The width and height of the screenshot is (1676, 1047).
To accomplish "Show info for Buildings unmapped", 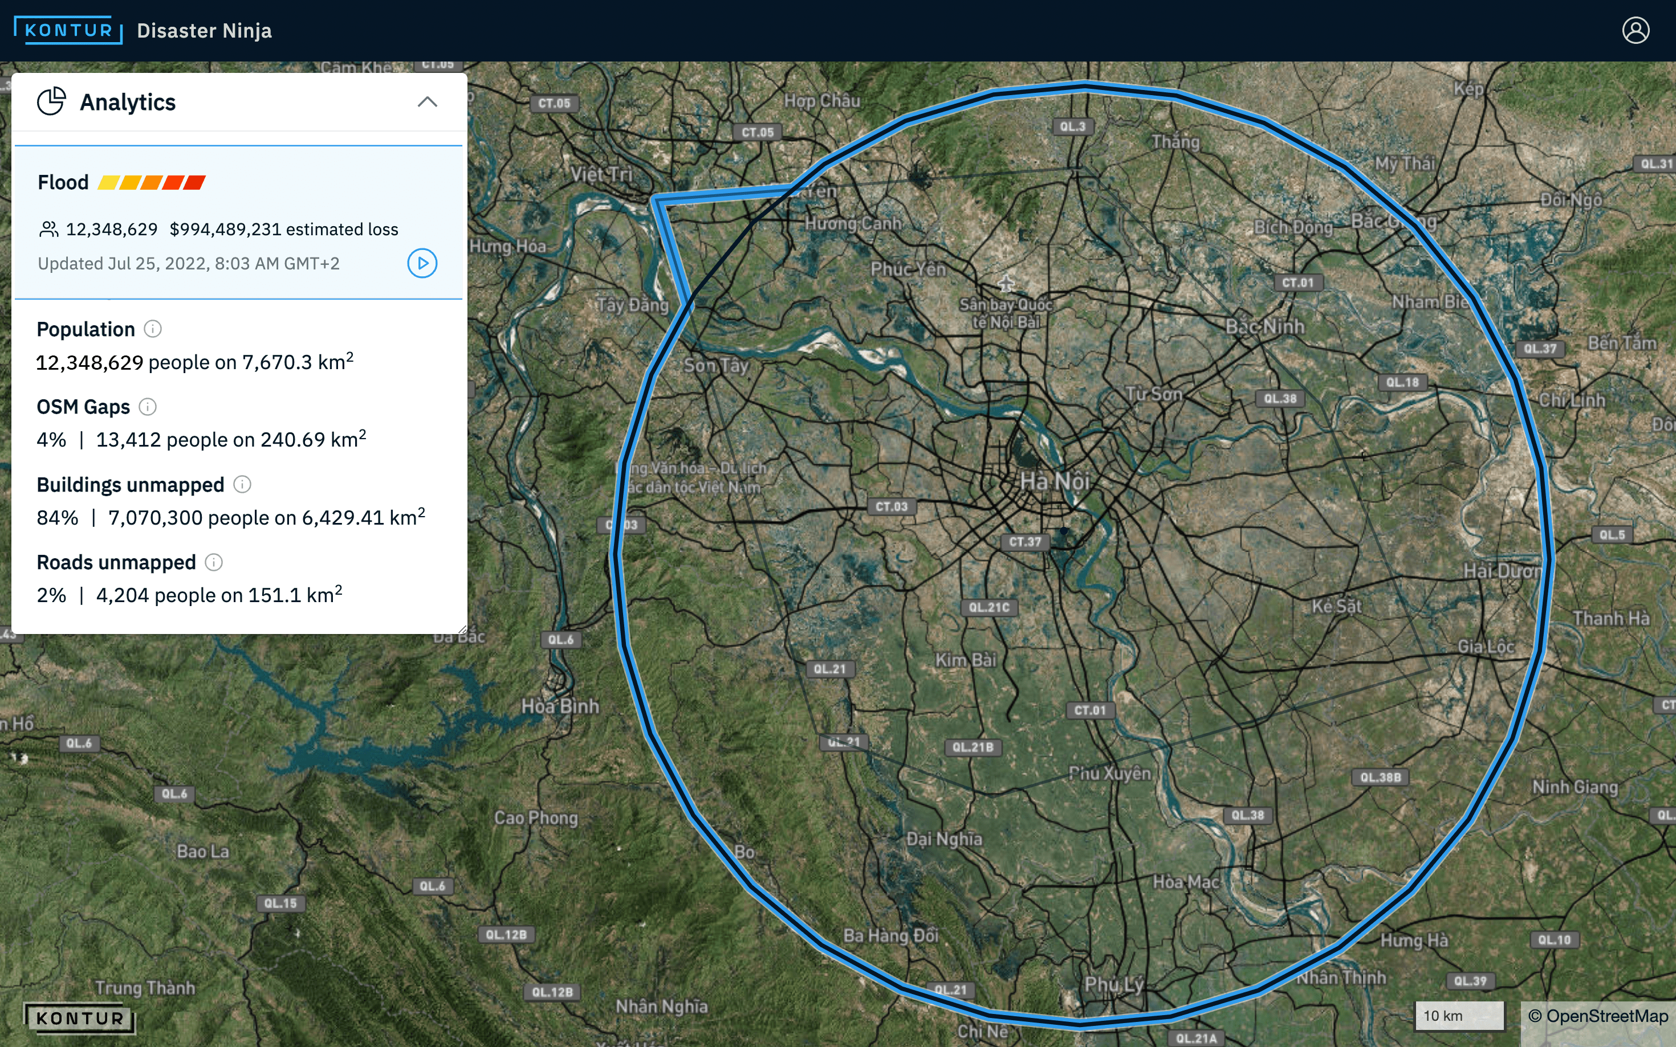I will pos(242,484).
